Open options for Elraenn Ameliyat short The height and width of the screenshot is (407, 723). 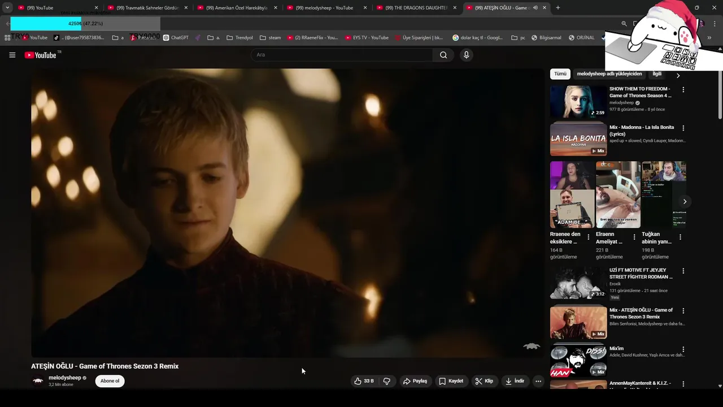click(x=634, y=237)
